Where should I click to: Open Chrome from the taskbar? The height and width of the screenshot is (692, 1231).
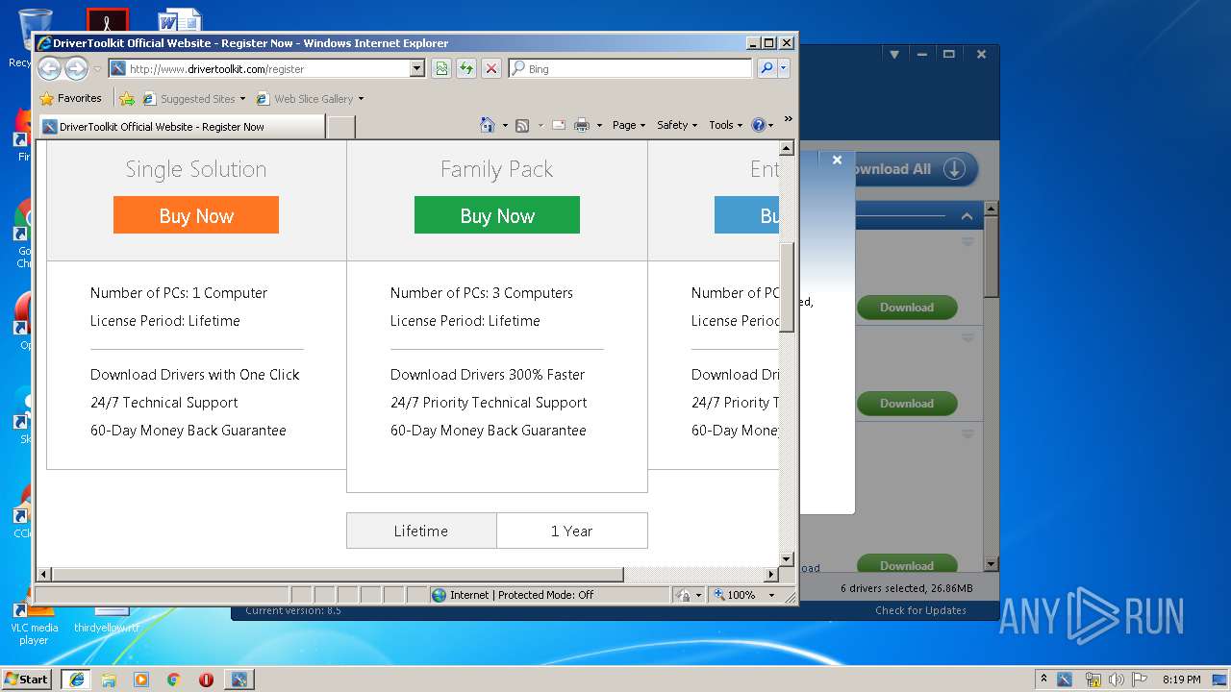point(174,679)
